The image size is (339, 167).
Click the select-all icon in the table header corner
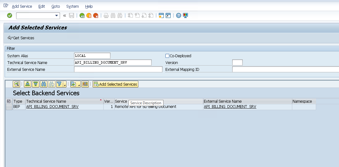(9, 101)
